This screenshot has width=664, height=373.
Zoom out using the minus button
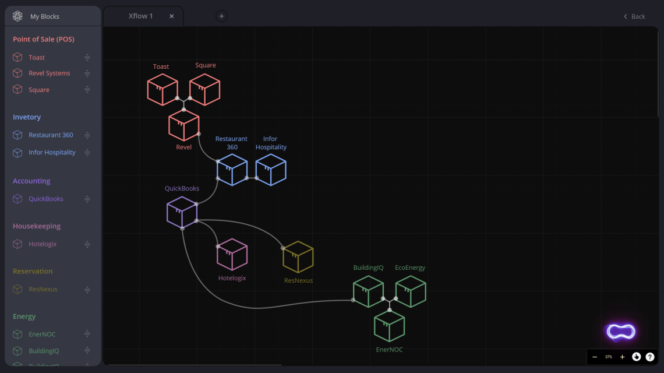(x=595, y=357)
